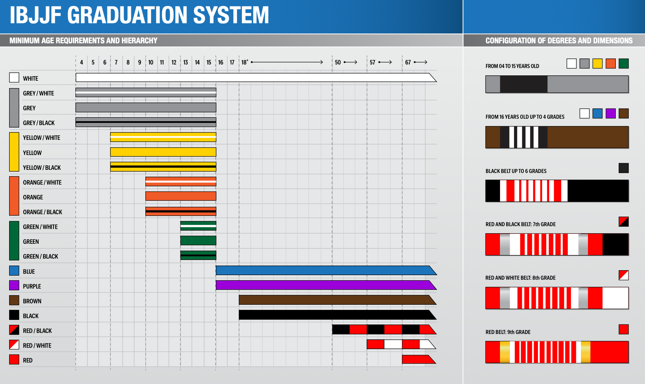Select the diagonal red-white swatch beside 8th grade

pyautogui.click(x=624, y=275)
